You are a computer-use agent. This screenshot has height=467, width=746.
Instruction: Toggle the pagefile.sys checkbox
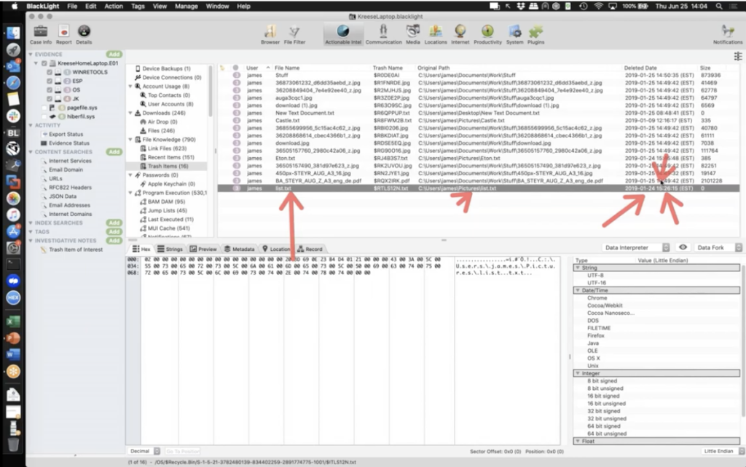coord(44,108)
